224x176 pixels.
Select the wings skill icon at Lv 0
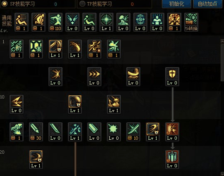pyautogui.click(x=72, y=22)
